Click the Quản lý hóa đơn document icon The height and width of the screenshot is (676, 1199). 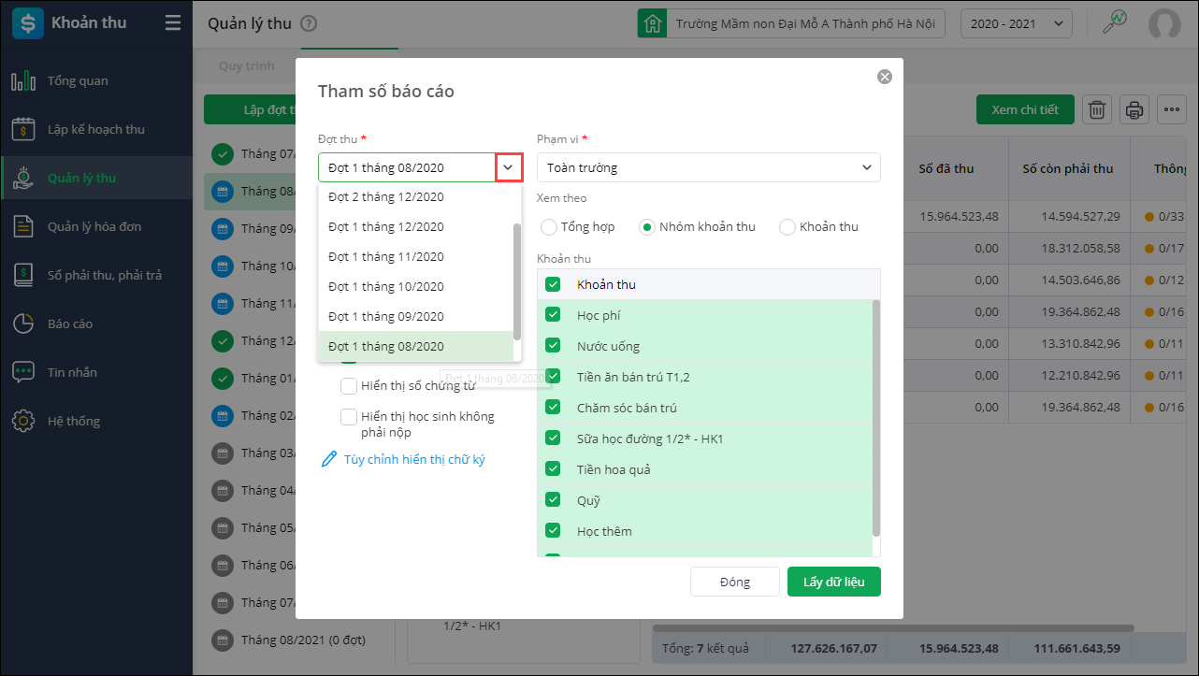tap(23, 226)
